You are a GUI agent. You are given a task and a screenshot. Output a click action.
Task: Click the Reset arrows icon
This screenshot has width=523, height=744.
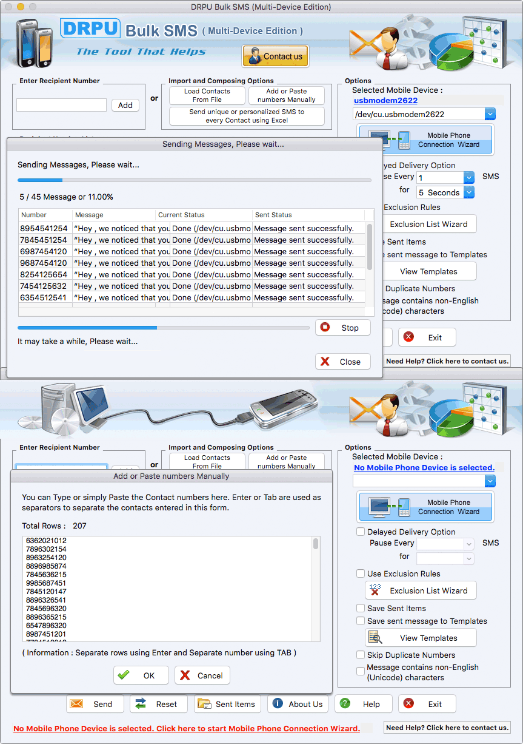click(x=141, y=704)
